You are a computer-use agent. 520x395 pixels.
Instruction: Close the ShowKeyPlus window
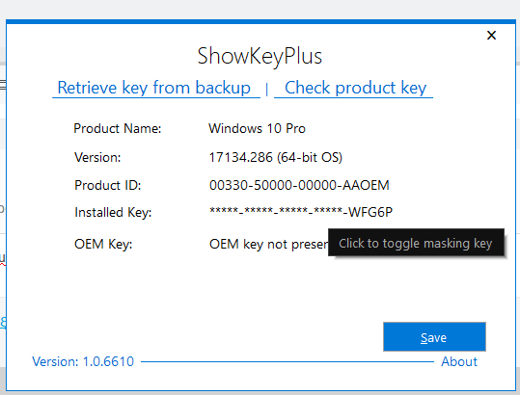pyautogui.click(x=491, y=35)
